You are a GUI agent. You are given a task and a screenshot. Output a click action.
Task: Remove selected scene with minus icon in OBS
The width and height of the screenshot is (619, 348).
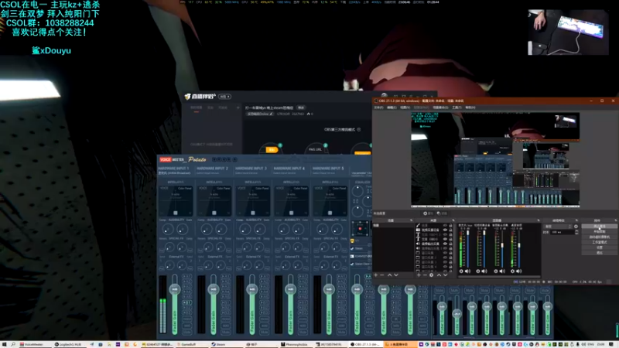coord(382,275)
